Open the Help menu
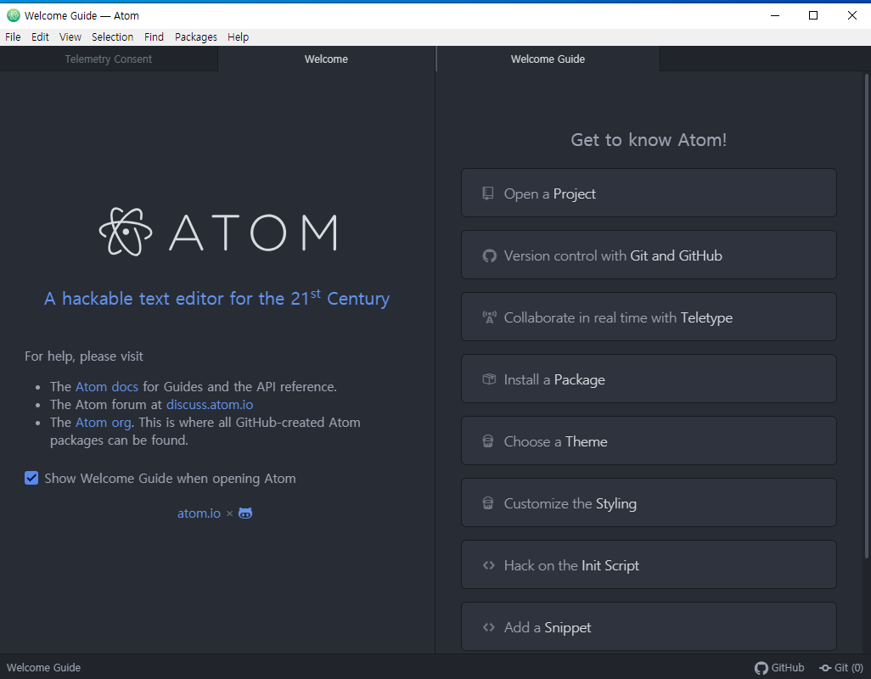The height and width of the screenshot is (679, 871). click(x=238, y=36)
